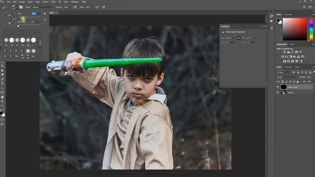This screenshot has height=177, width=315.
Task: Select the Layer 0 copy thumbnail
Action: pyautogui.click(x=283, y=87)
